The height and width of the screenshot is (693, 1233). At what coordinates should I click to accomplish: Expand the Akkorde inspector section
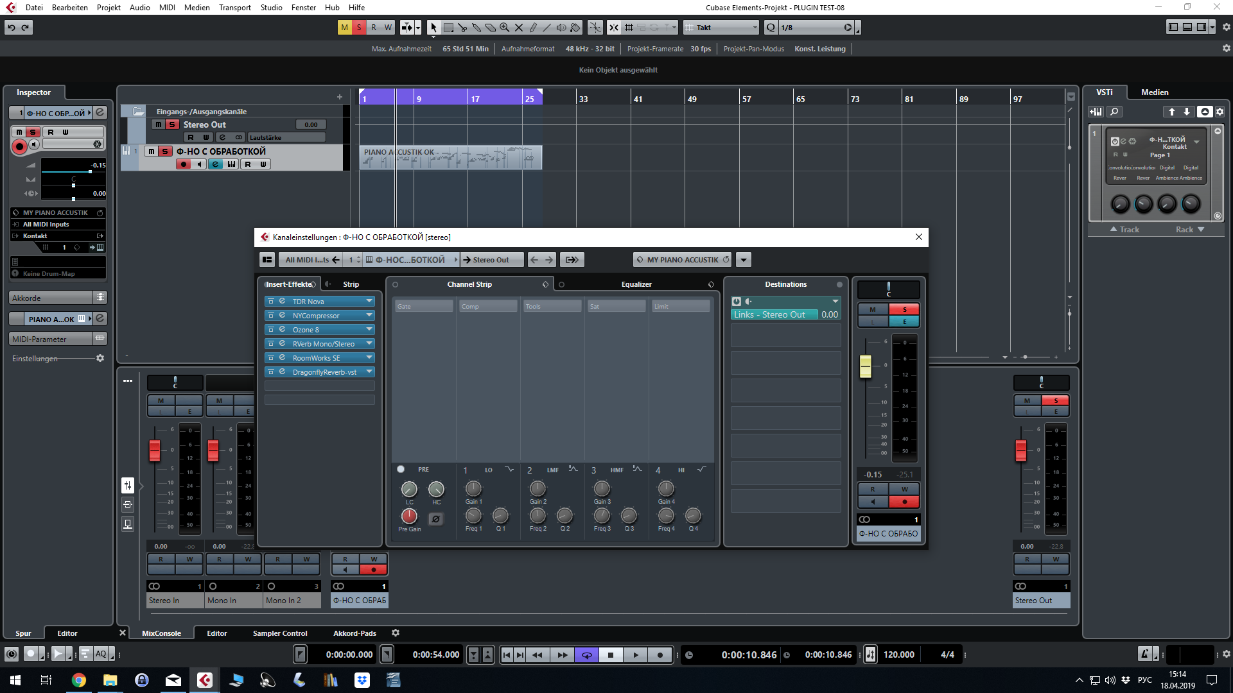(x=51, y=298)
